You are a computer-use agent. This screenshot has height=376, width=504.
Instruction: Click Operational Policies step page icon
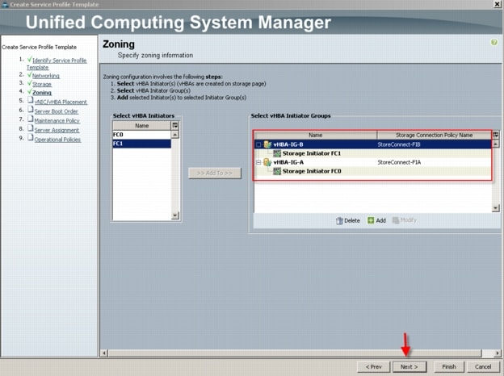pos(30,137)
